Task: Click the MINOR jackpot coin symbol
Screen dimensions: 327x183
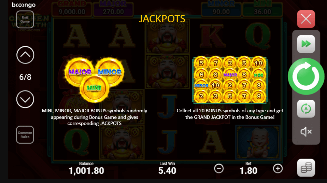Action: pos(110,71)
